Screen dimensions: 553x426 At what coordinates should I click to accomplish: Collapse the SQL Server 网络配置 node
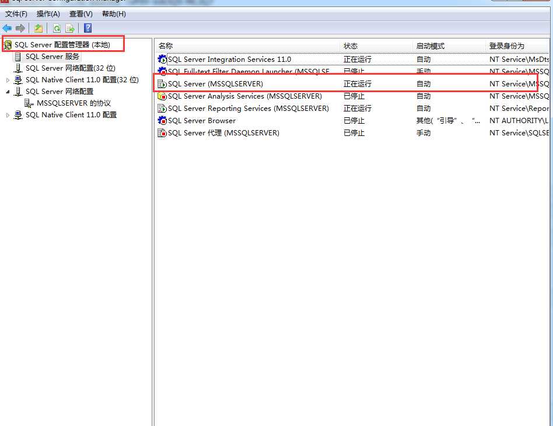[8, 92]
